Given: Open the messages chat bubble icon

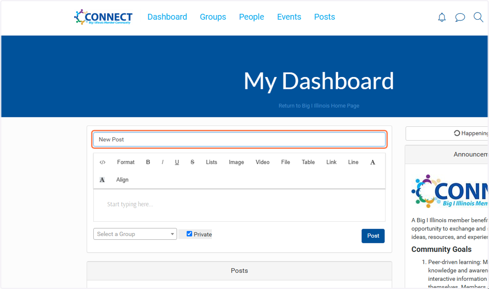Looking at the screenshot, I should point(460,17).
